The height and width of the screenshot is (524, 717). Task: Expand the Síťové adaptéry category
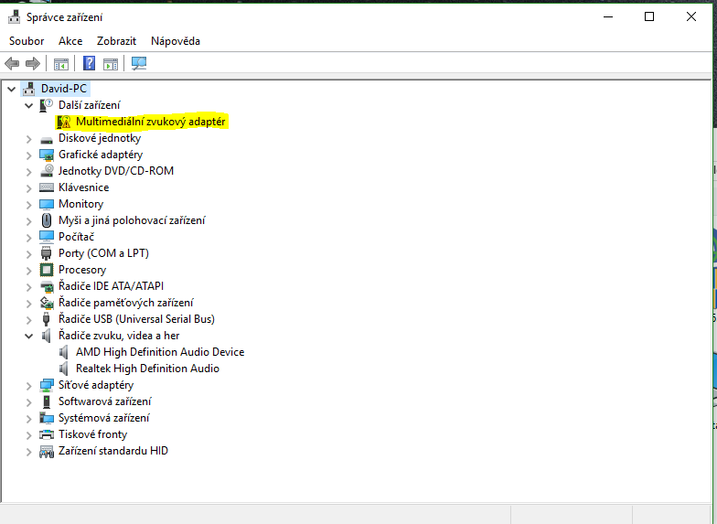pyautogui.click(x=29, y=386)
